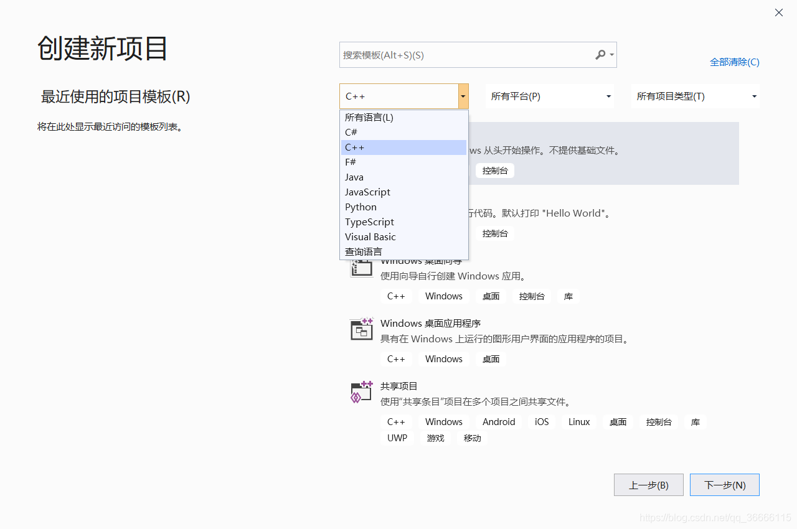Click the Windows Desktop Wizard template icon
797x529 pixels.
pos(361,268)
